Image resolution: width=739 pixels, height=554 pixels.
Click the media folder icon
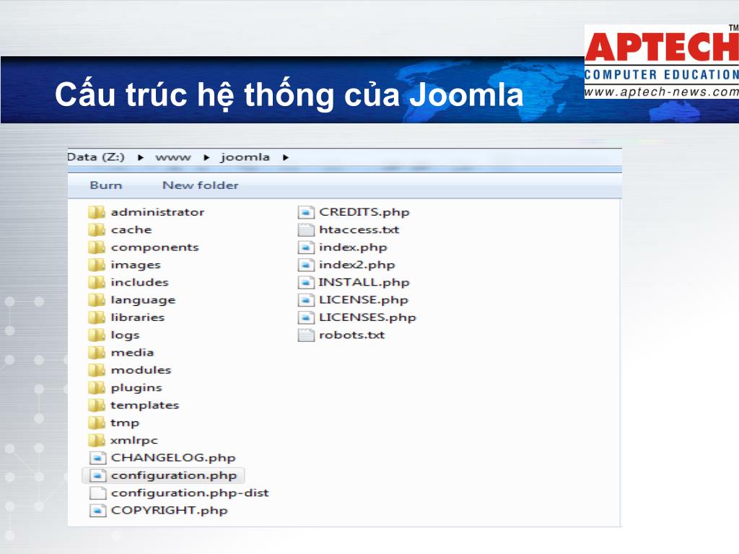97,352
